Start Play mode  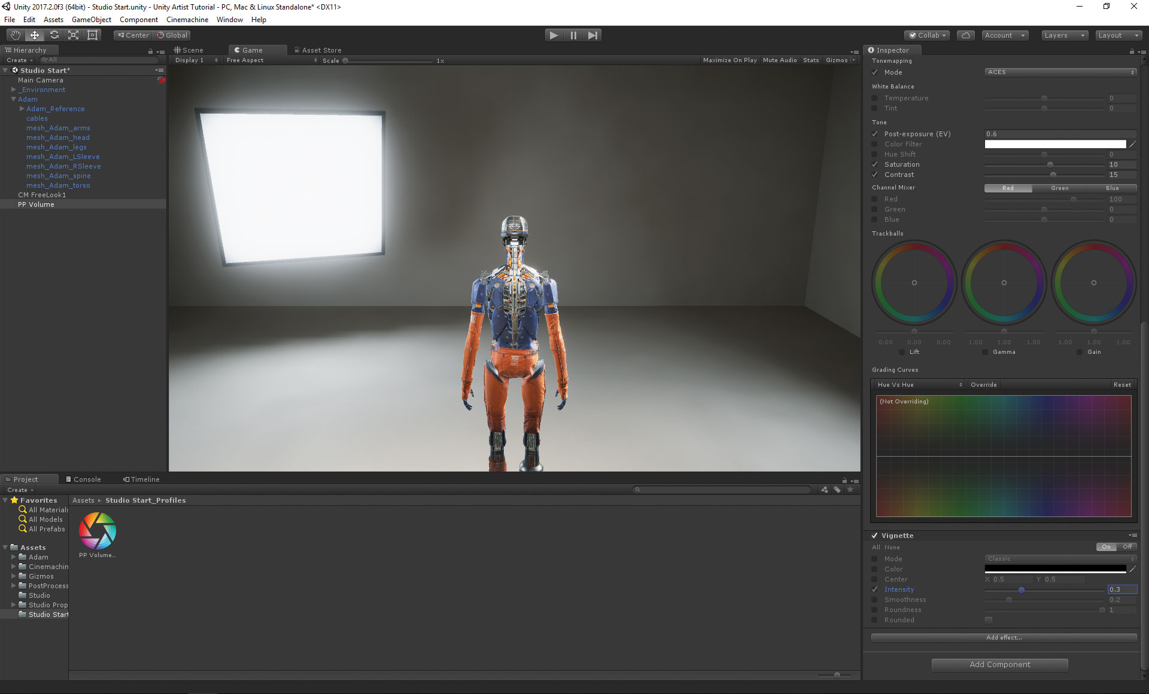pos(554,35)
